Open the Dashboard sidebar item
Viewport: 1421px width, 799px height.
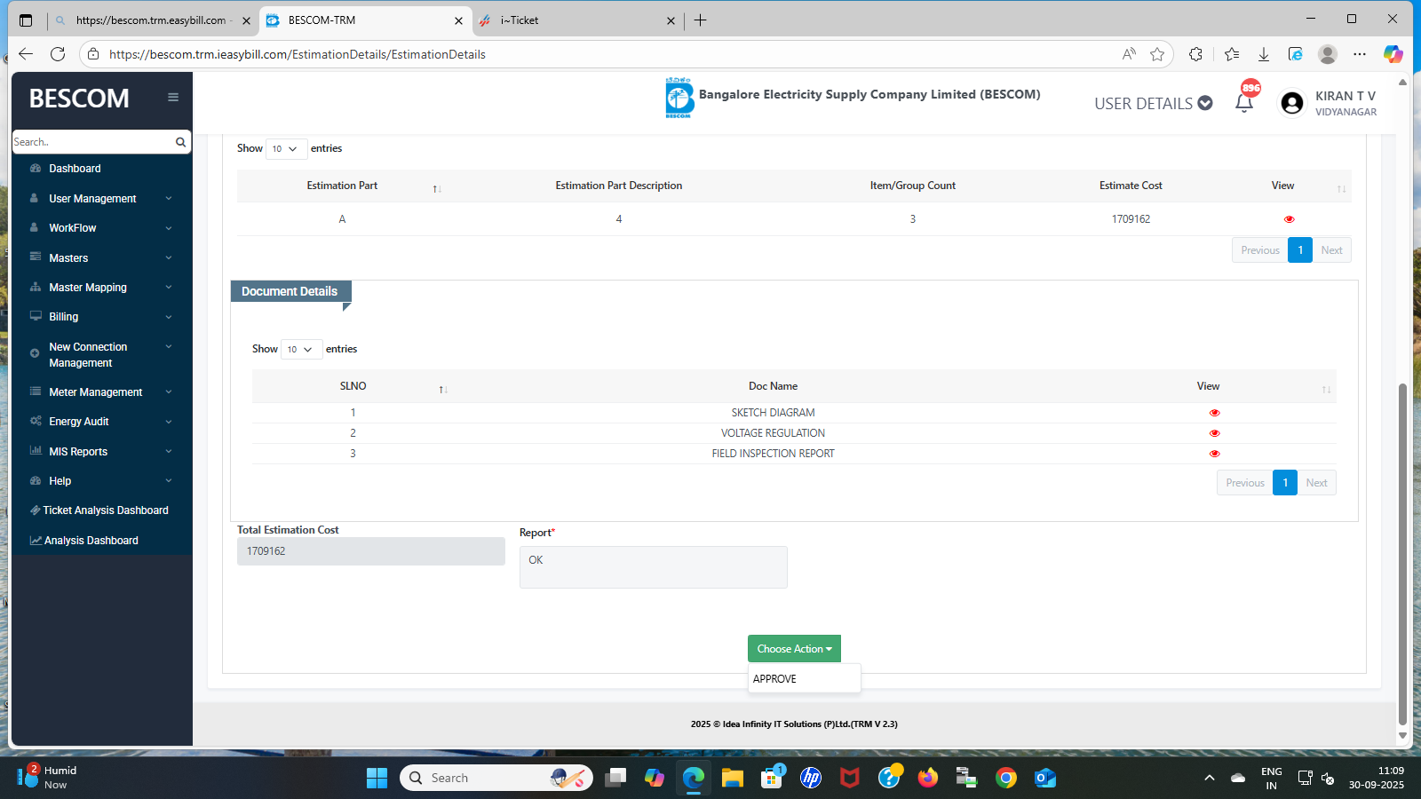coord(75,169)
